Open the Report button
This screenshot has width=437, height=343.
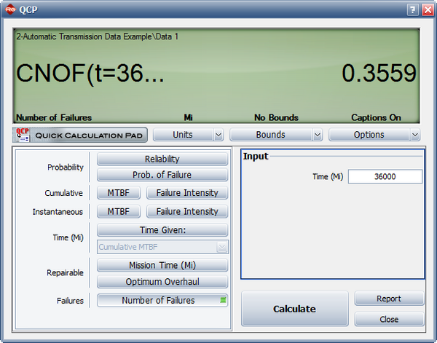pyautogui.click(x=389, y=299)
